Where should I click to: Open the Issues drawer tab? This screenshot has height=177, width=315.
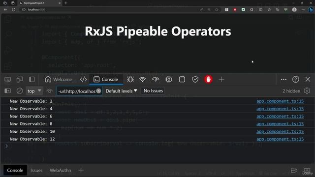(x=36, y=171)
